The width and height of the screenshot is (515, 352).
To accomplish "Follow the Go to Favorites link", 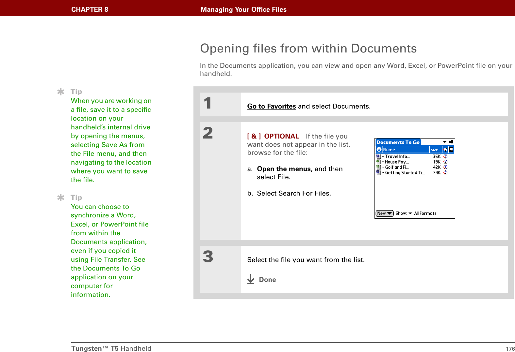I will coord(272,106).
